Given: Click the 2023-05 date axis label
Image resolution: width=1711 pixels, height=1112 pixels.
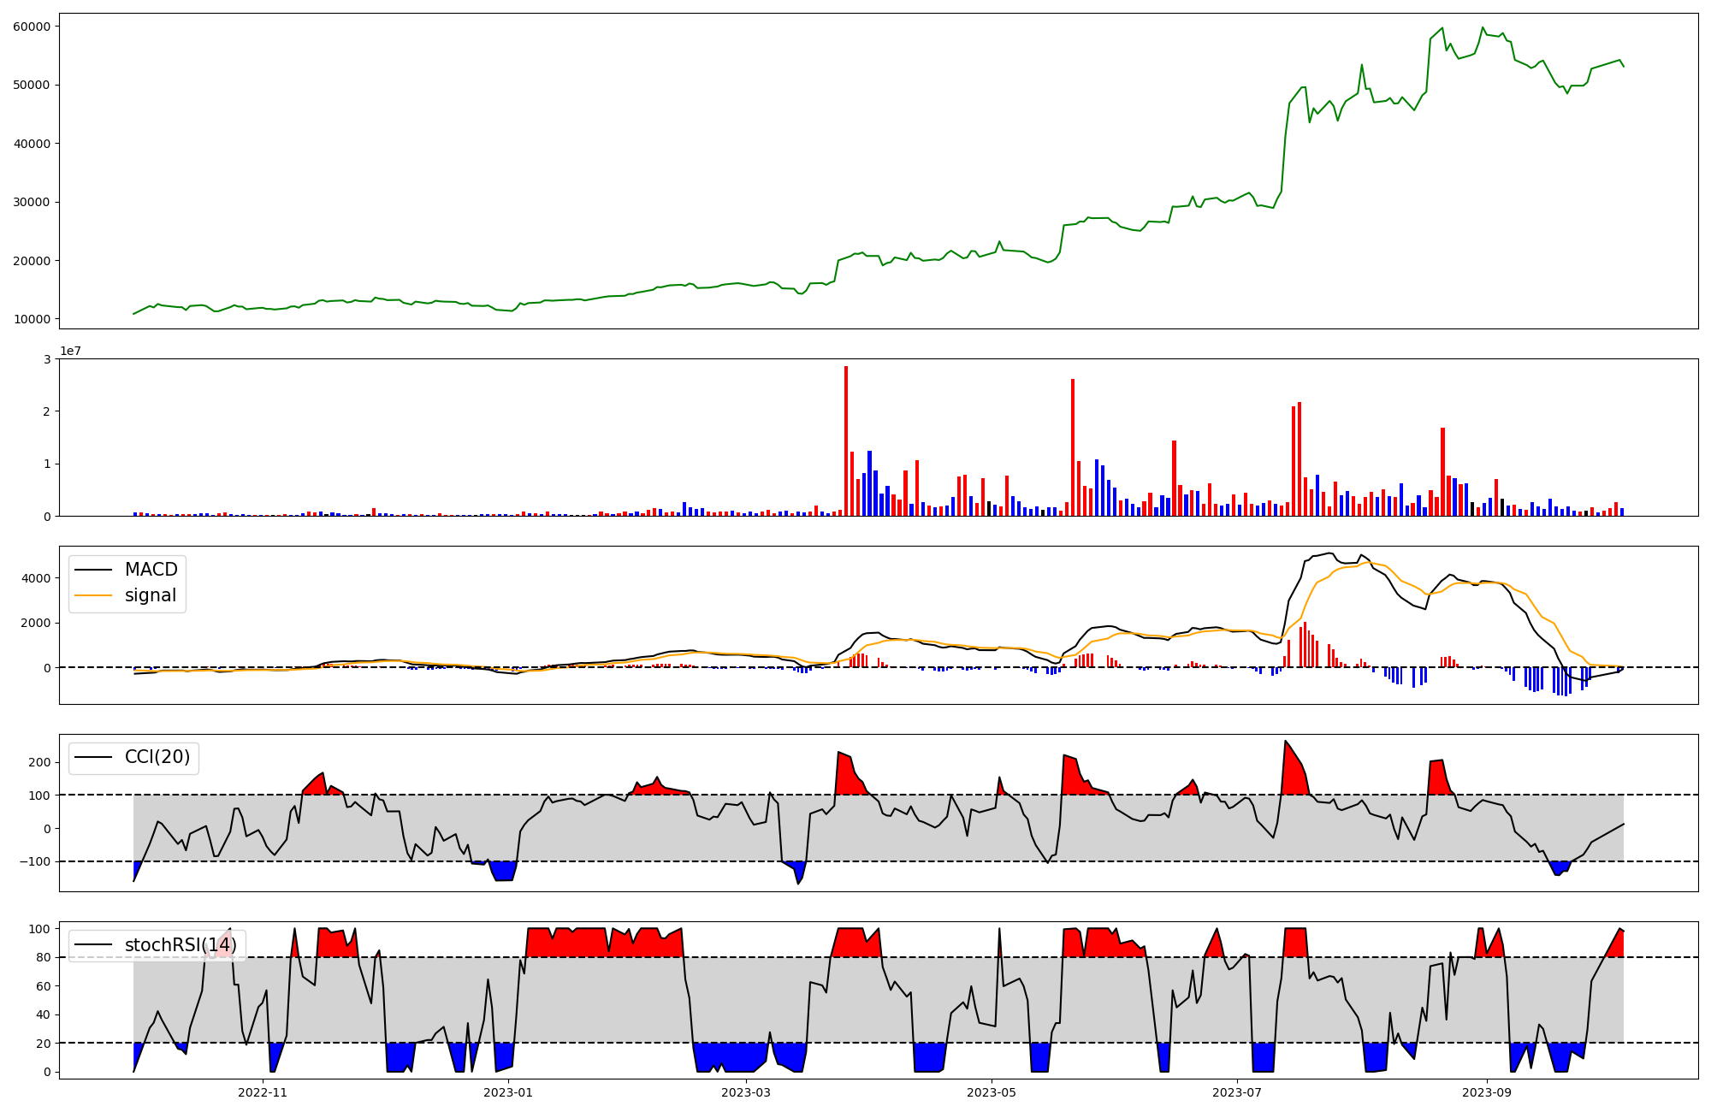Looking at the screenshot, I should pyautogui.click(x=992, y=1092).
